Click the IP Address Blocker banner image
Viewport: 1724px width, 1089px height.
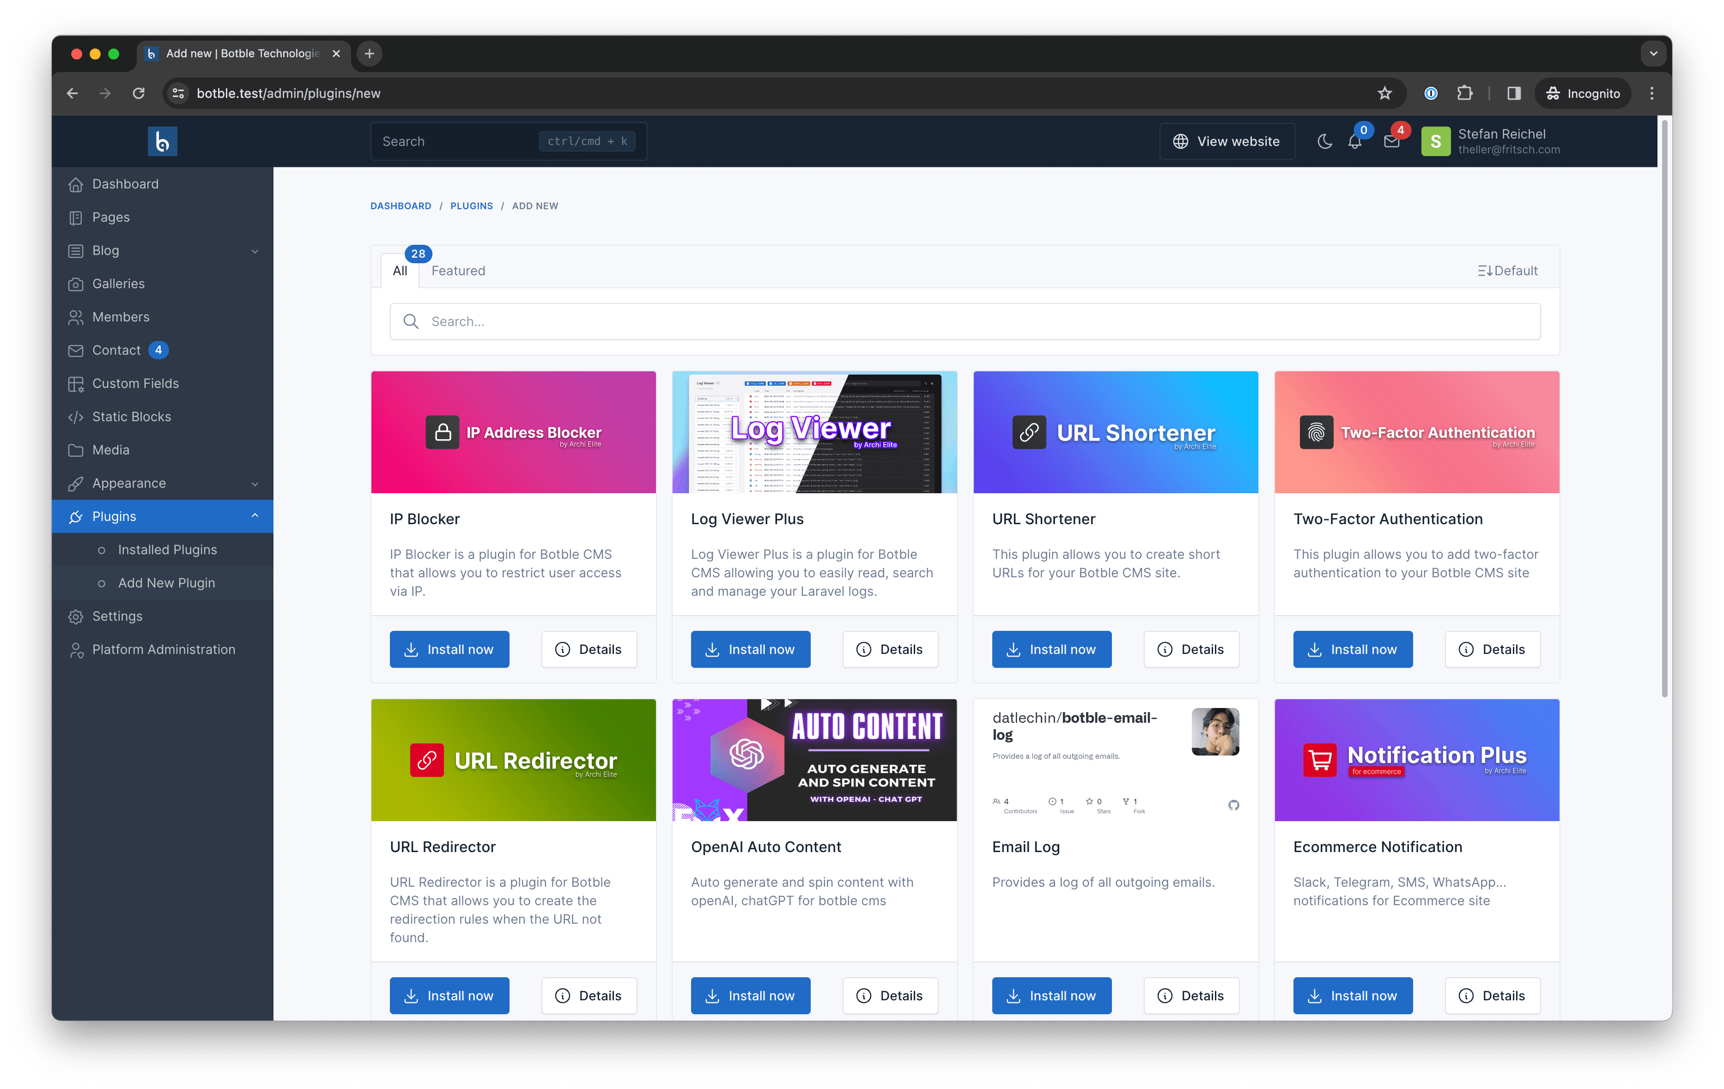[x=513, y=432]
